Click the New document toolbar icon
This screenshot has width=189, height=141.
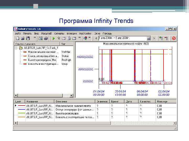pyautogui.click(x=18, y=38)
